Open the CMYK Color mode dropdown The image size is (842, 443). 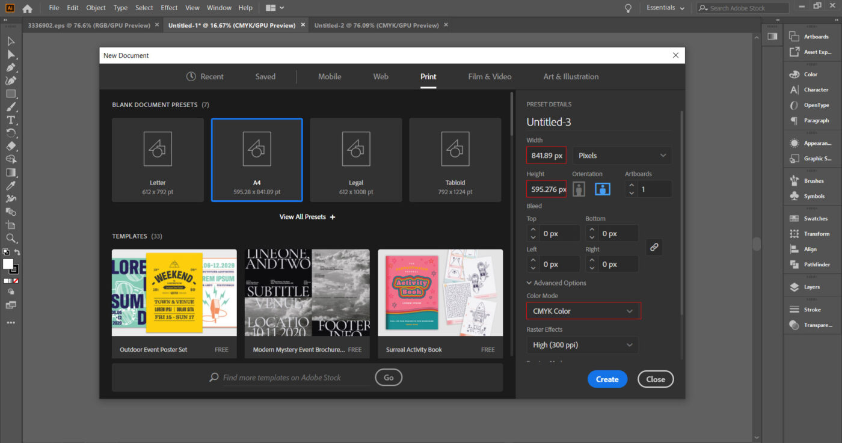(x=583, y=311)
